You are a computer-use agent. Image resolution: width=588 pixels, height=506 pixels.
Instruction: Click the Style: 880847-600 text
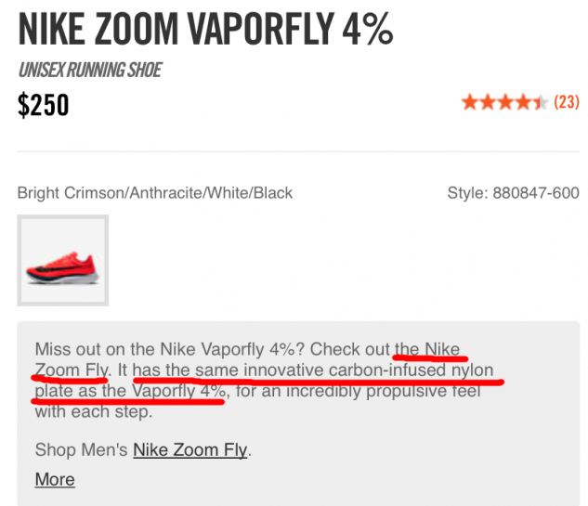[x=513, y=193]
